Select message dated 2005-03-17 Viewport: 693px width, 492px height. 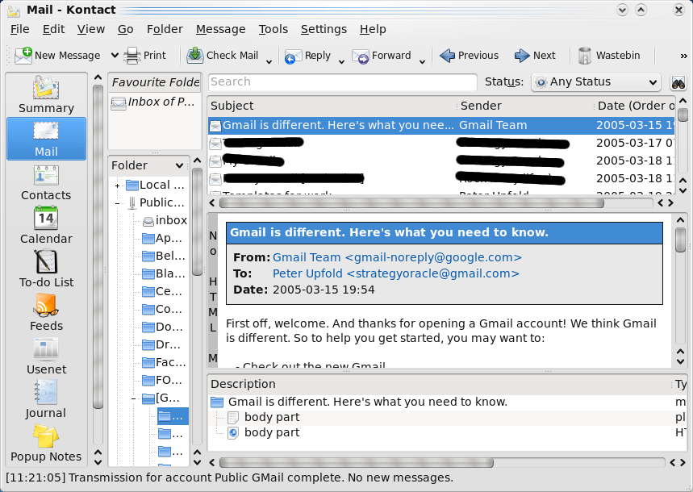[441, 144]
